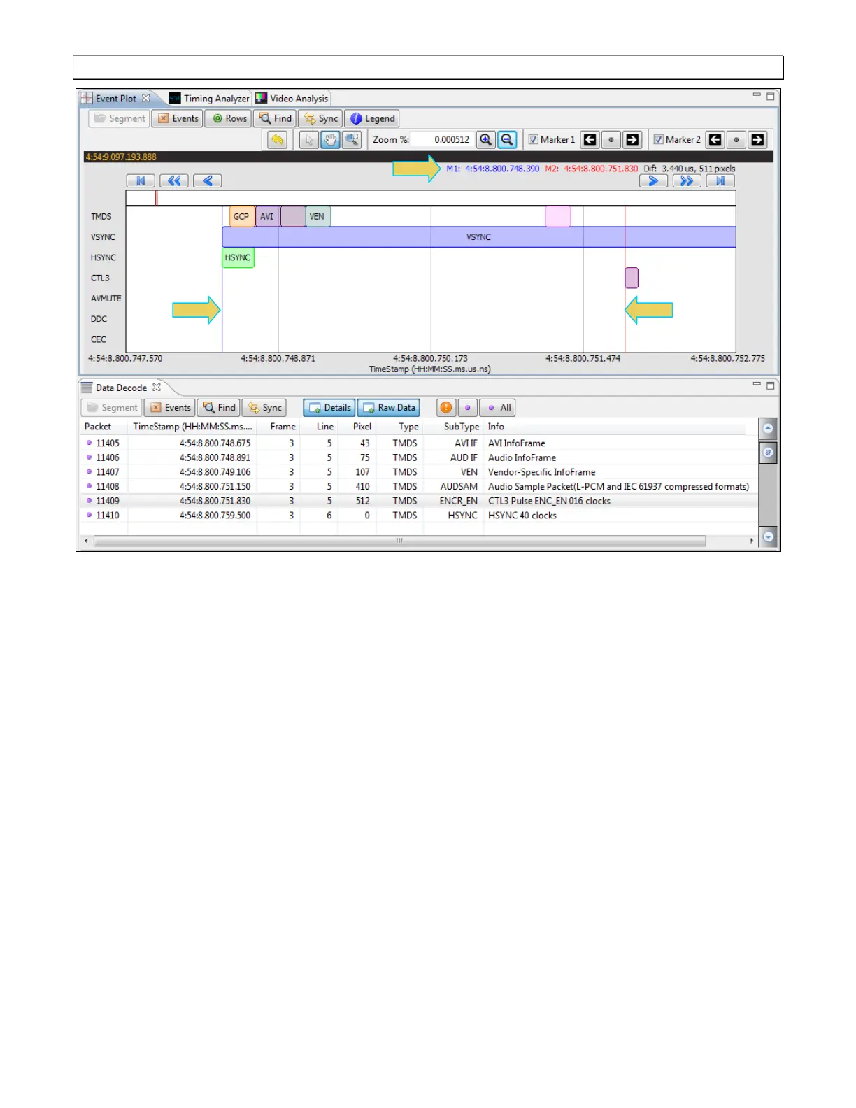This screenshot has height=1108, width=856.
Task: Click the double-right fast forward arrow
Action: [687, 181]
